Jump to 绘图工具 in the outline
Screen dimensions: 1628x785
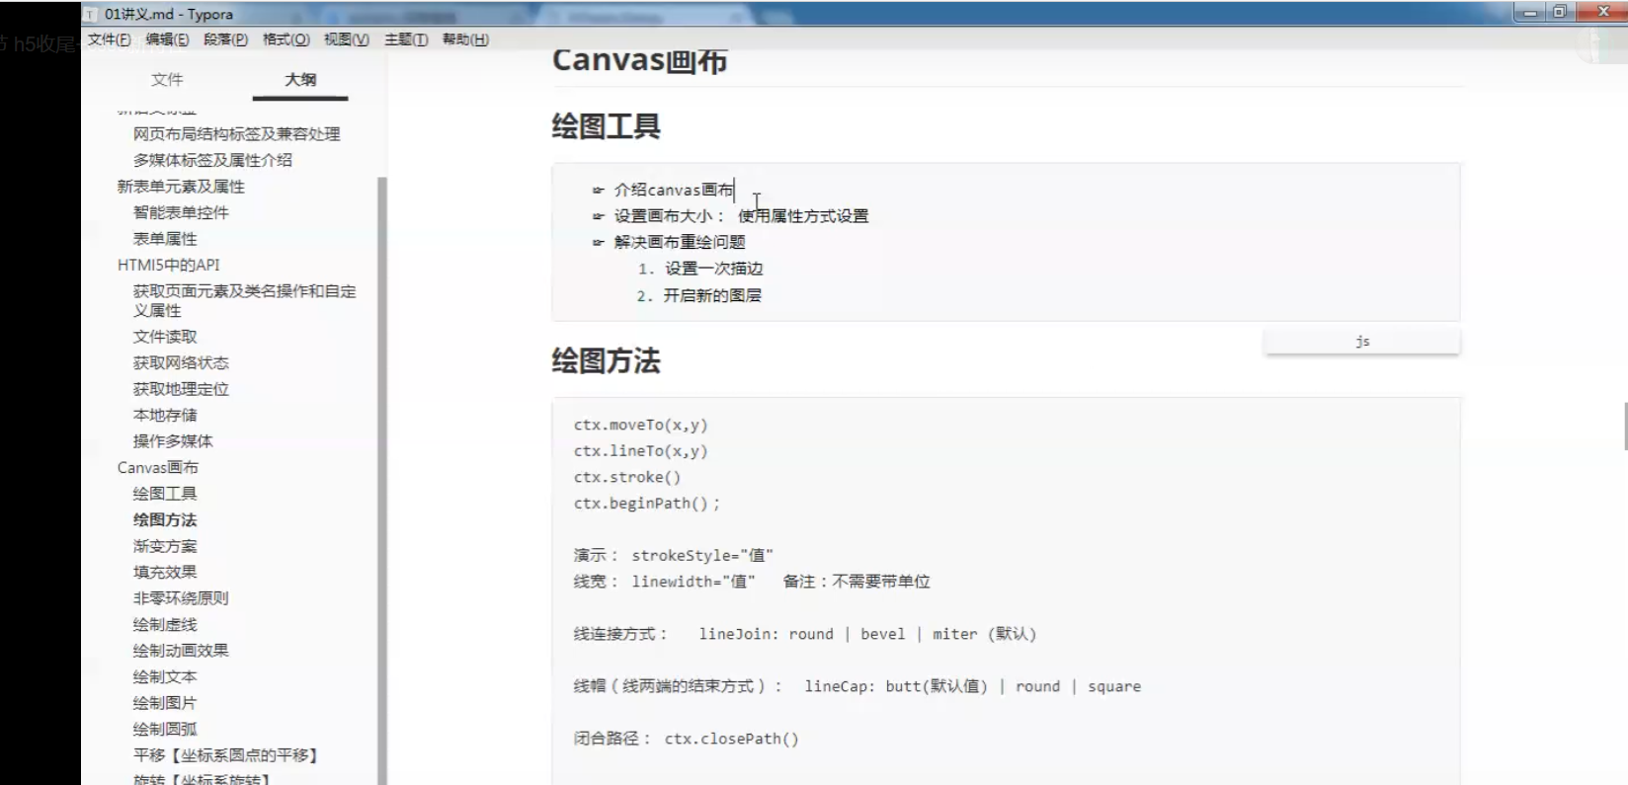tap(165, 494)
